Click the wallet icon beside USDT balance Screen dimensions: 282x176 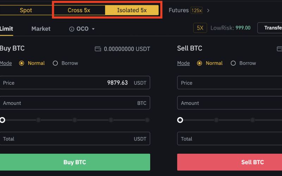[98, 49]
